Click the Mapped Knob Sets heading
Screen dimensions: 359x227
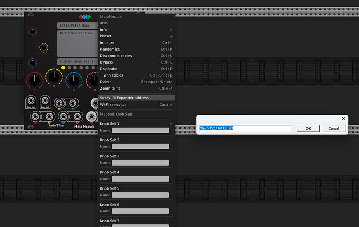coord(117,114)
